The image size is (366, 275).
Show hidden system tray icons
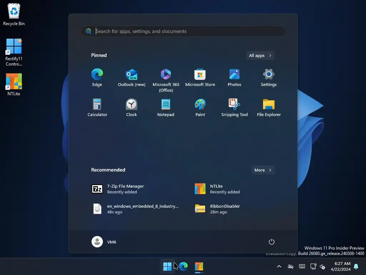pyautogui.click(x=279, y=266)
